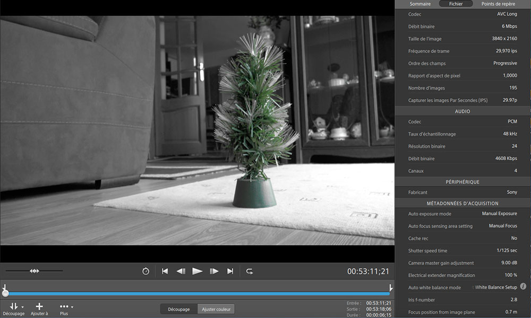Jump to the end of the clip
This screenshot has width=531, height=318.
230,271
